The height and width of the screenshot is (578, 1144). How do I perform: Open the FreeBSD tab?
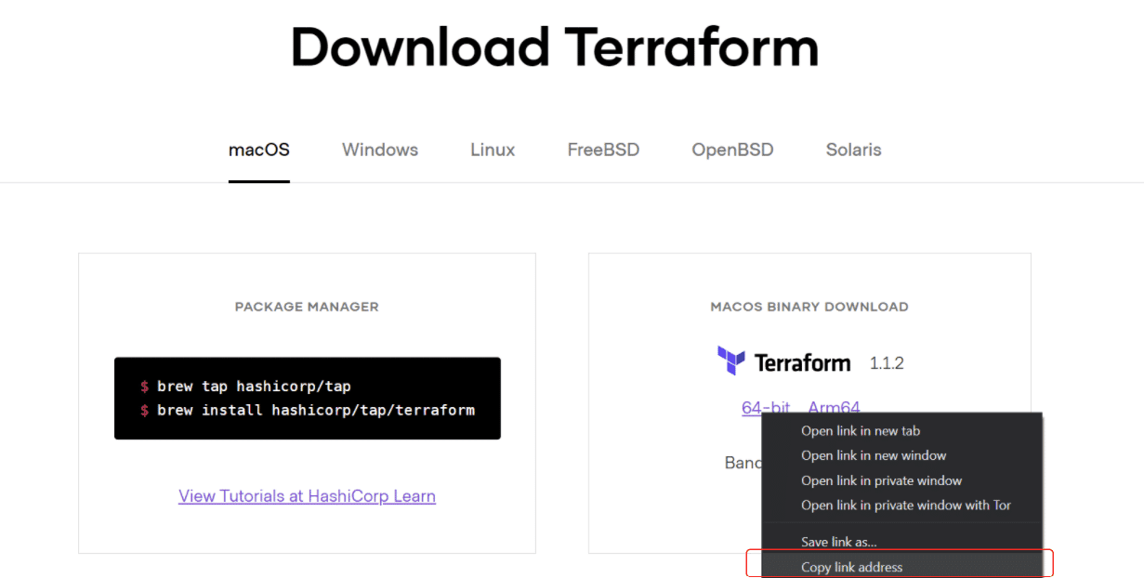pyautogui.click(x=603, y=150)
